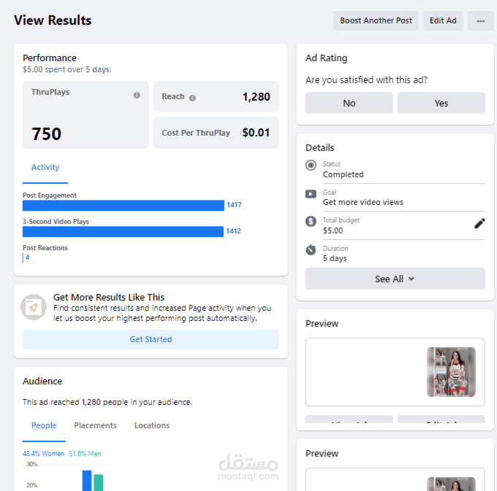The height and width of the screenshot is (491, 497).
Task: Click the Post Engagement bar
Action: coord(124,206)
